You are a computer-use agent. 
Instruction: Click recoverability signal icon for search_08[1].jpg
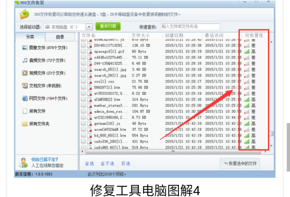coord(246,76)
